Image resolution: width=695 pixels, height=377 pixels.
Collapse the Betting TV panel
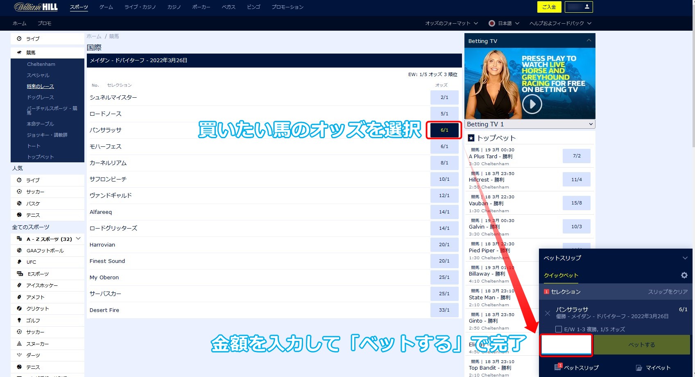tap(589, 40)
